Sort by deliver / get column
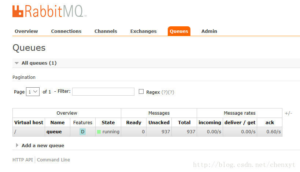 (x=240, y=123)
